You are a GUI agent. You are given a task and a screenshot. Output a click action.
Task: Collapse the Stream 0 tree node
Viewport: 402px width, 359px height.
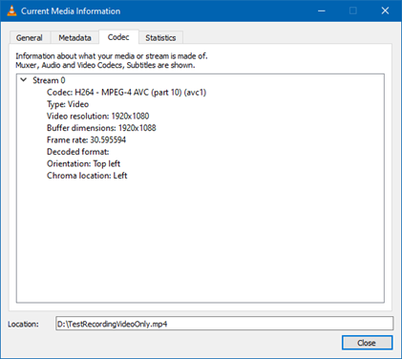(24, 80)
